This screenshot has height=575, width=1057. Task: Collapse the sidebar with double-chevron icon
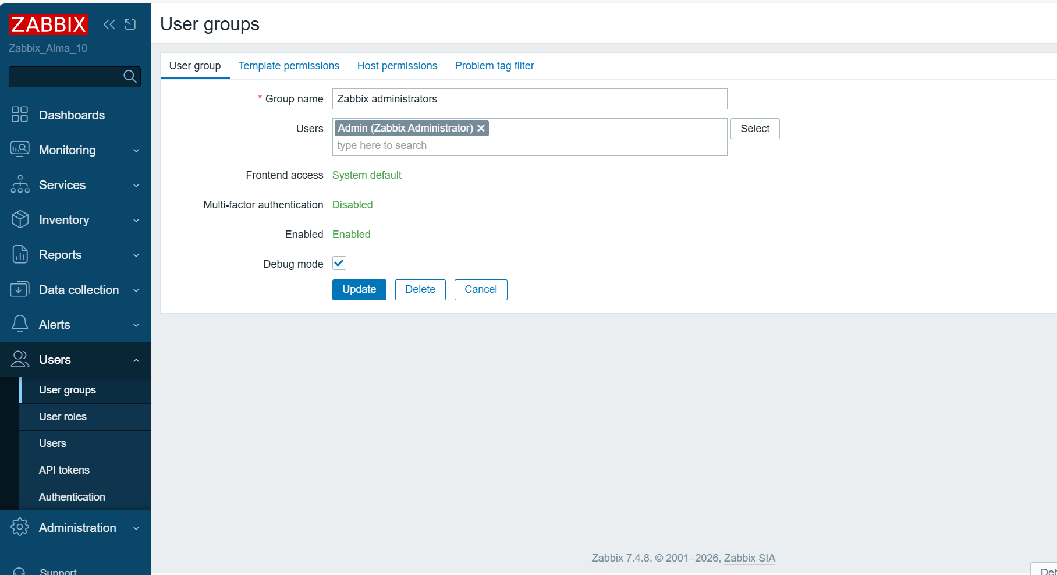pyautogui.click(x=109, y=24)
